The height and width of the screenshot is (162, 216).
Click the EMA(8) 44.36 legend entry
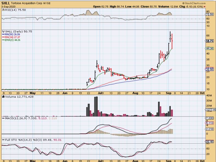tap(13, 40)
